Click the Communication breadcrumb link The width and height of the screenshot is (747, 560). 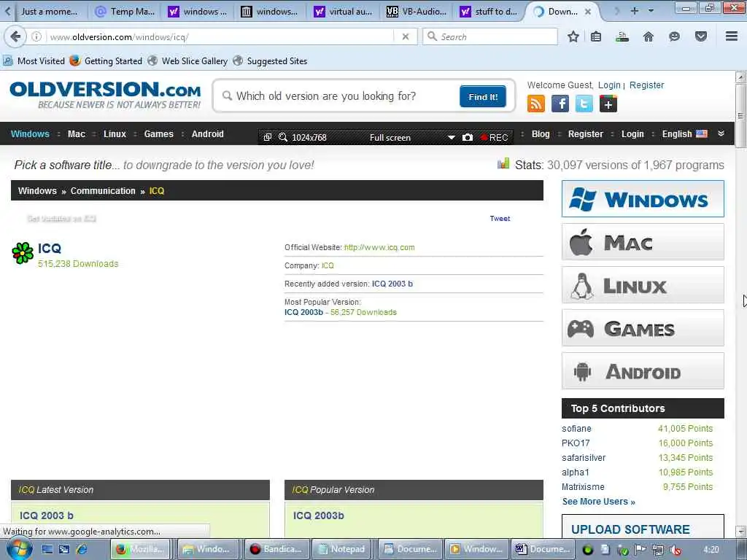(103, 190)
